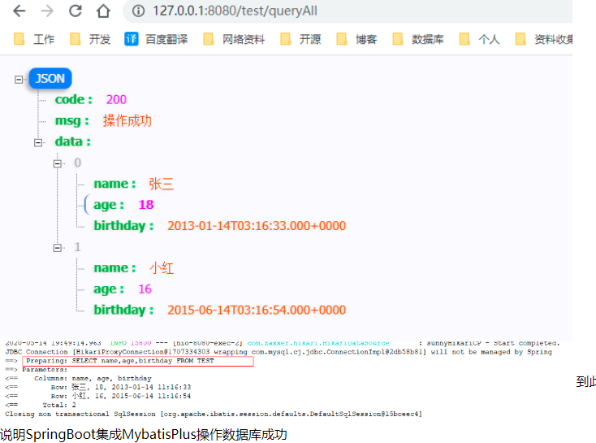596x443 pixels.
Task: Click folder icon next to 开源
Action: (285, 39)
